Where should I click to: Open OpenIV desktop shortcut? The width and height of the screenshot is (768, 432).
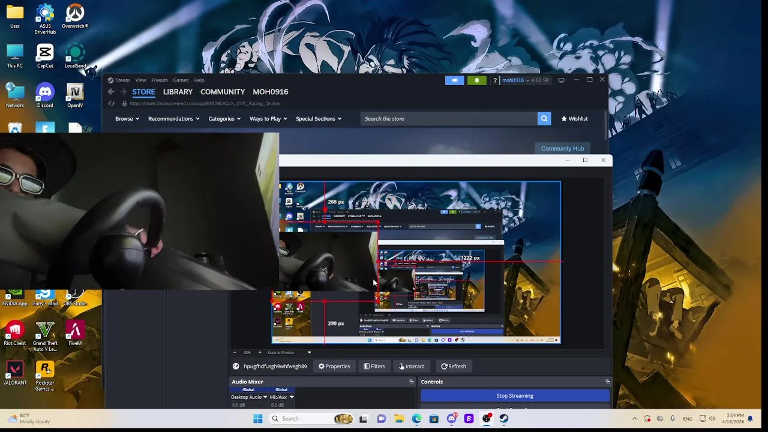click(x=75, y=96)
